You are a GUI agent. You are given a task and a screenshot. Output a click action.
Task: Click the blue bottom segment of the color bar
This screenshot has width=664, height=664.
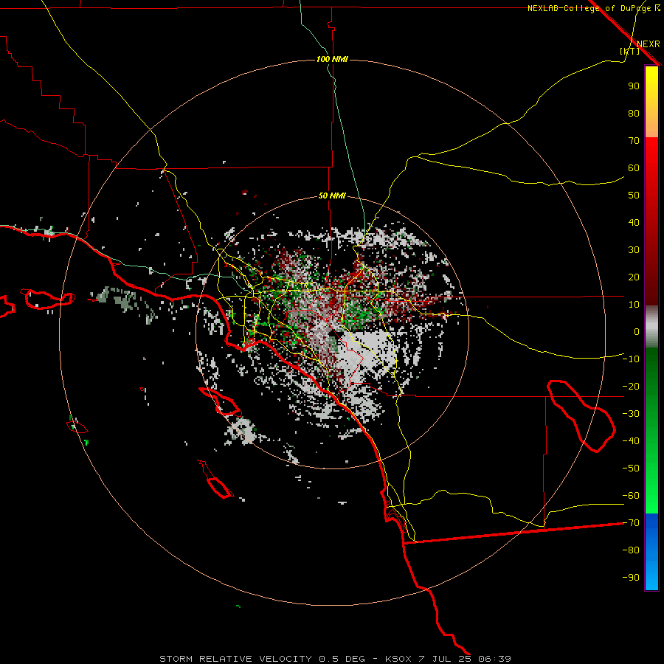[x=651, y=552]
